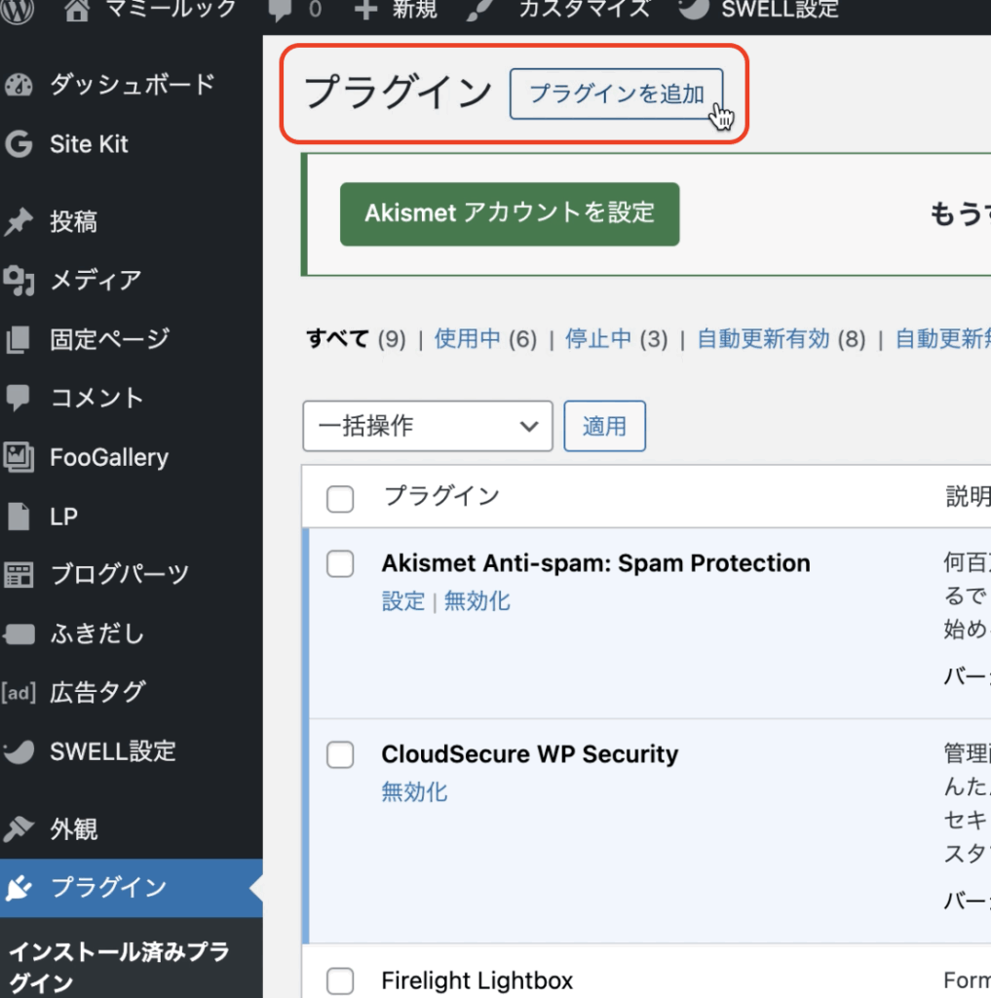Click the Site Kit Google G icon
Image resolution: width=991 pixels, height=998 pixels.
(19, 144)
